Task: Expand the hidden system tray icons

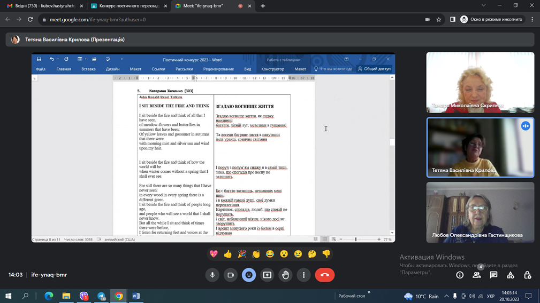Action: [446, 296]
